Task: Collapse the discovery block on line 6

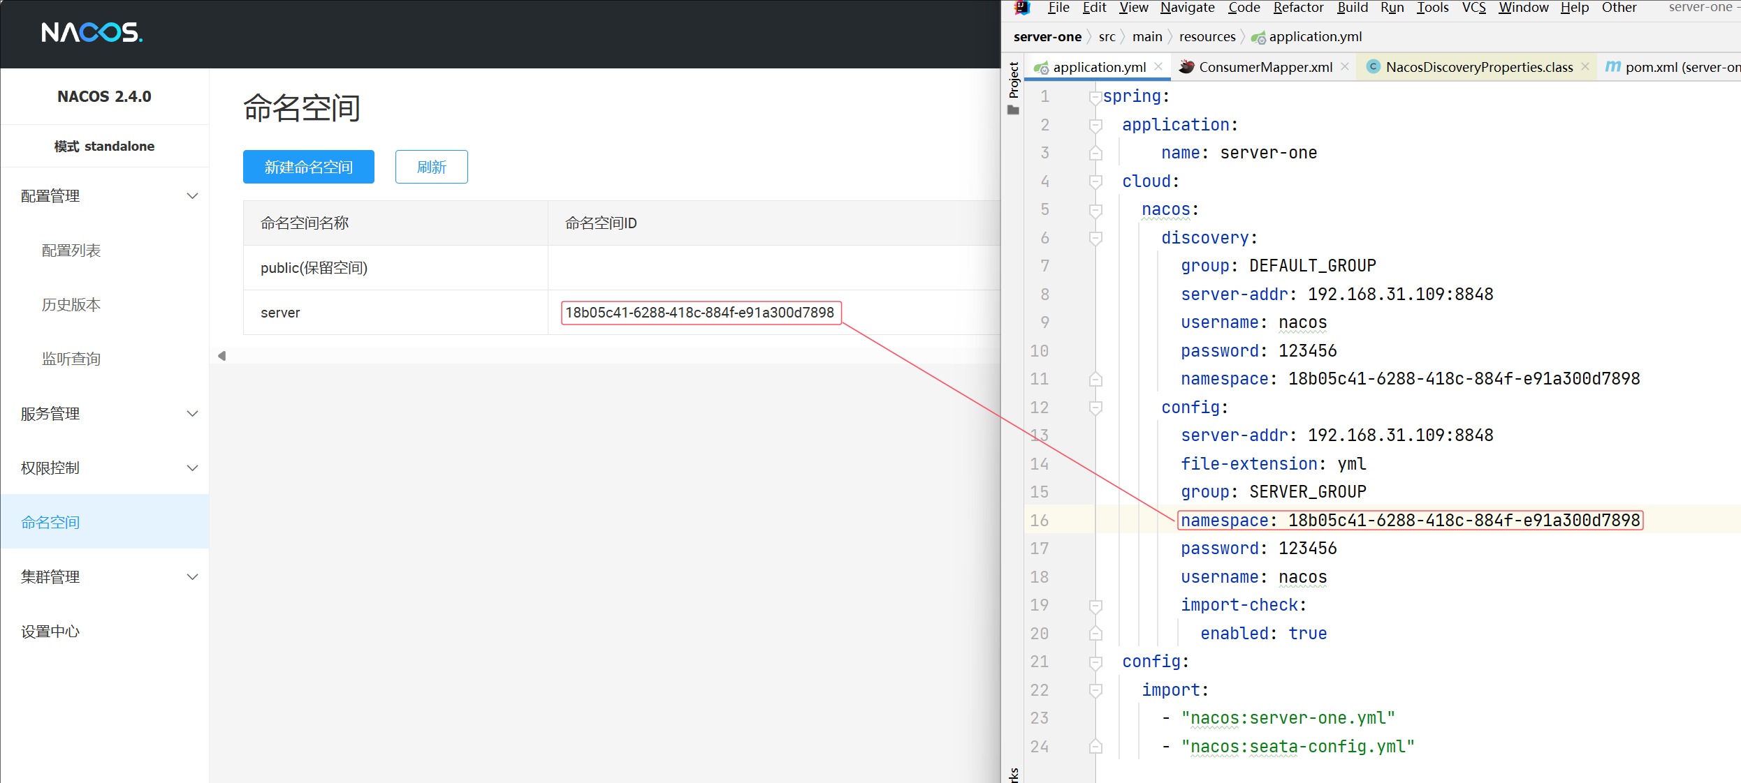Action: click(1095, 239)
